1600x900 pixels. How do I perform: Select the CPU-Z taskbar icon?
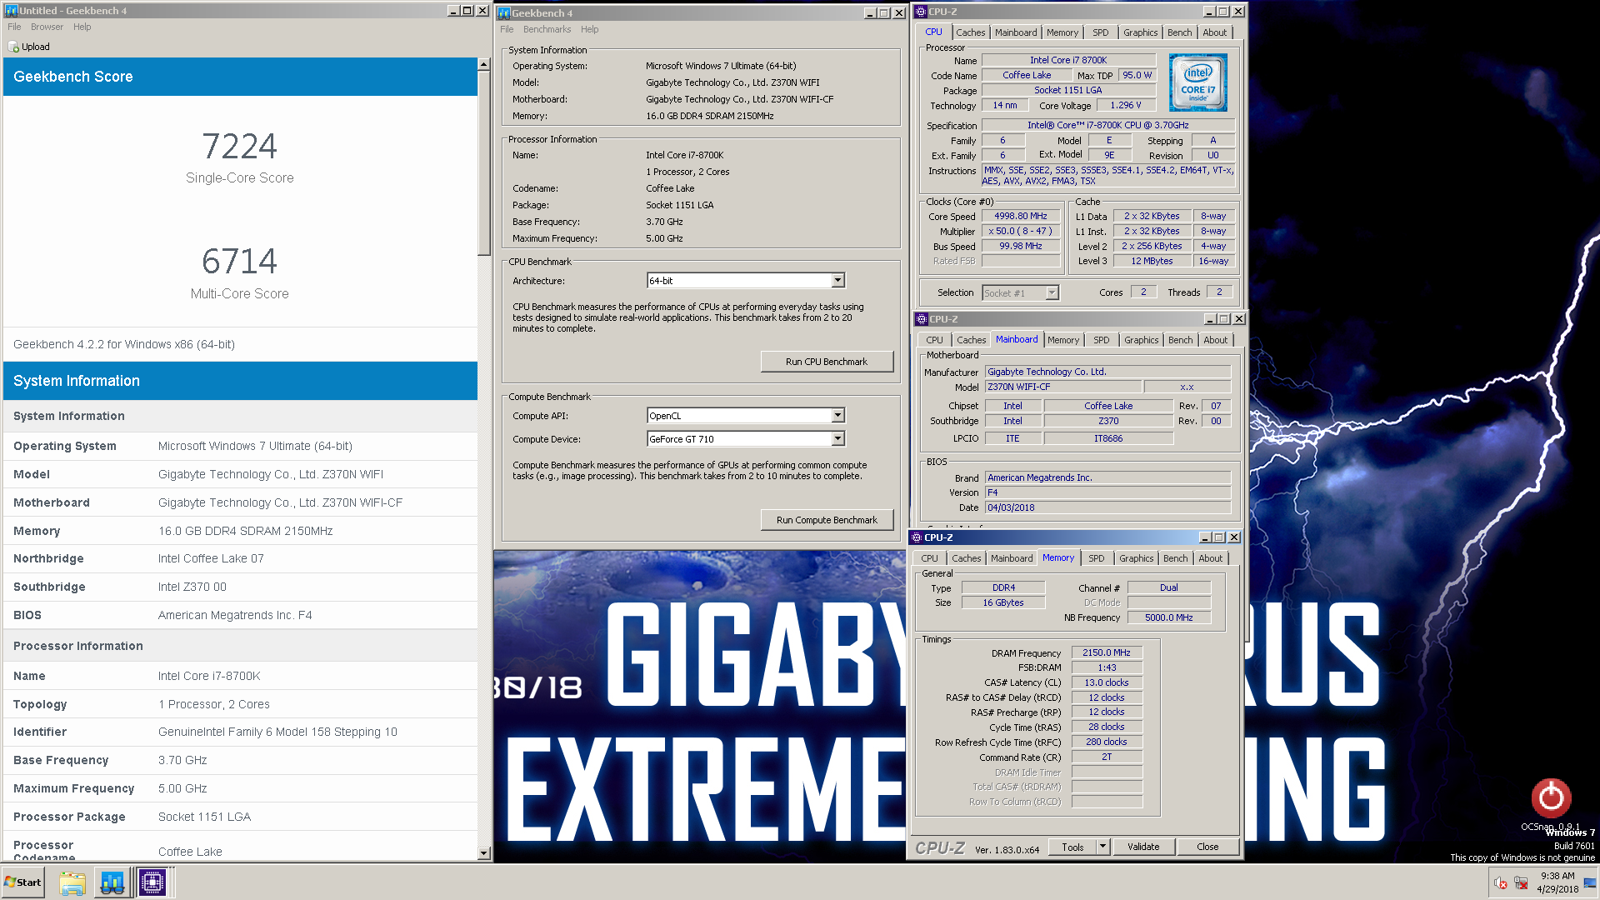[x=152, y=882]
